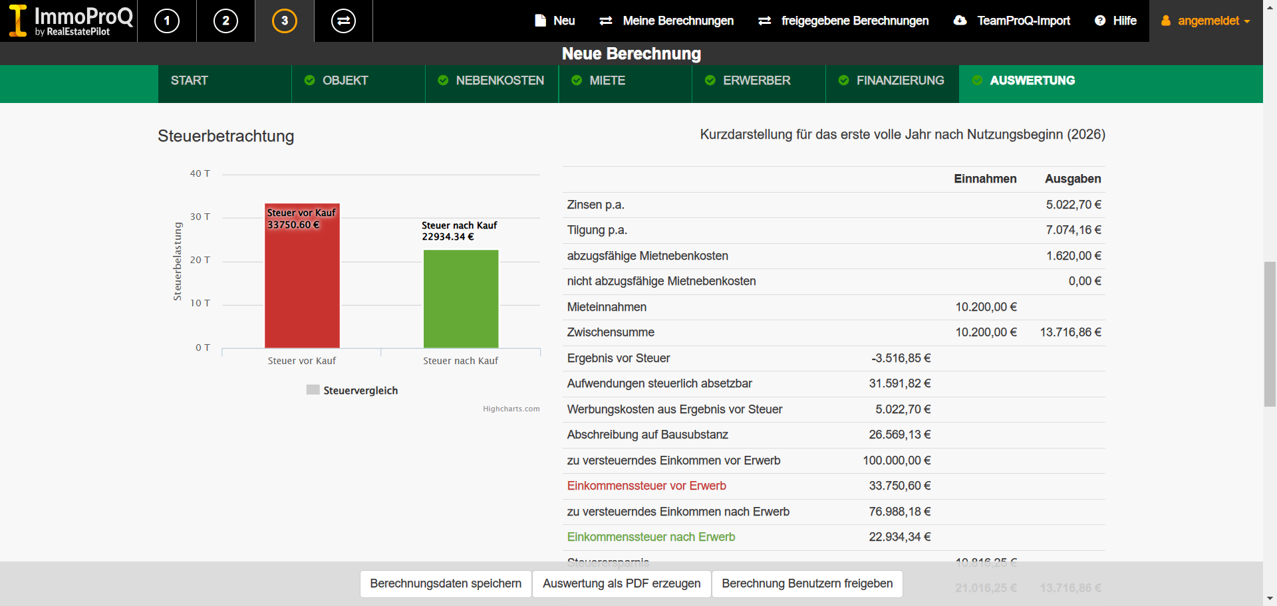The image size is (1277, 606).
Task: Open TeamProQ-Import cloud item
Action: pos(1012,21)
